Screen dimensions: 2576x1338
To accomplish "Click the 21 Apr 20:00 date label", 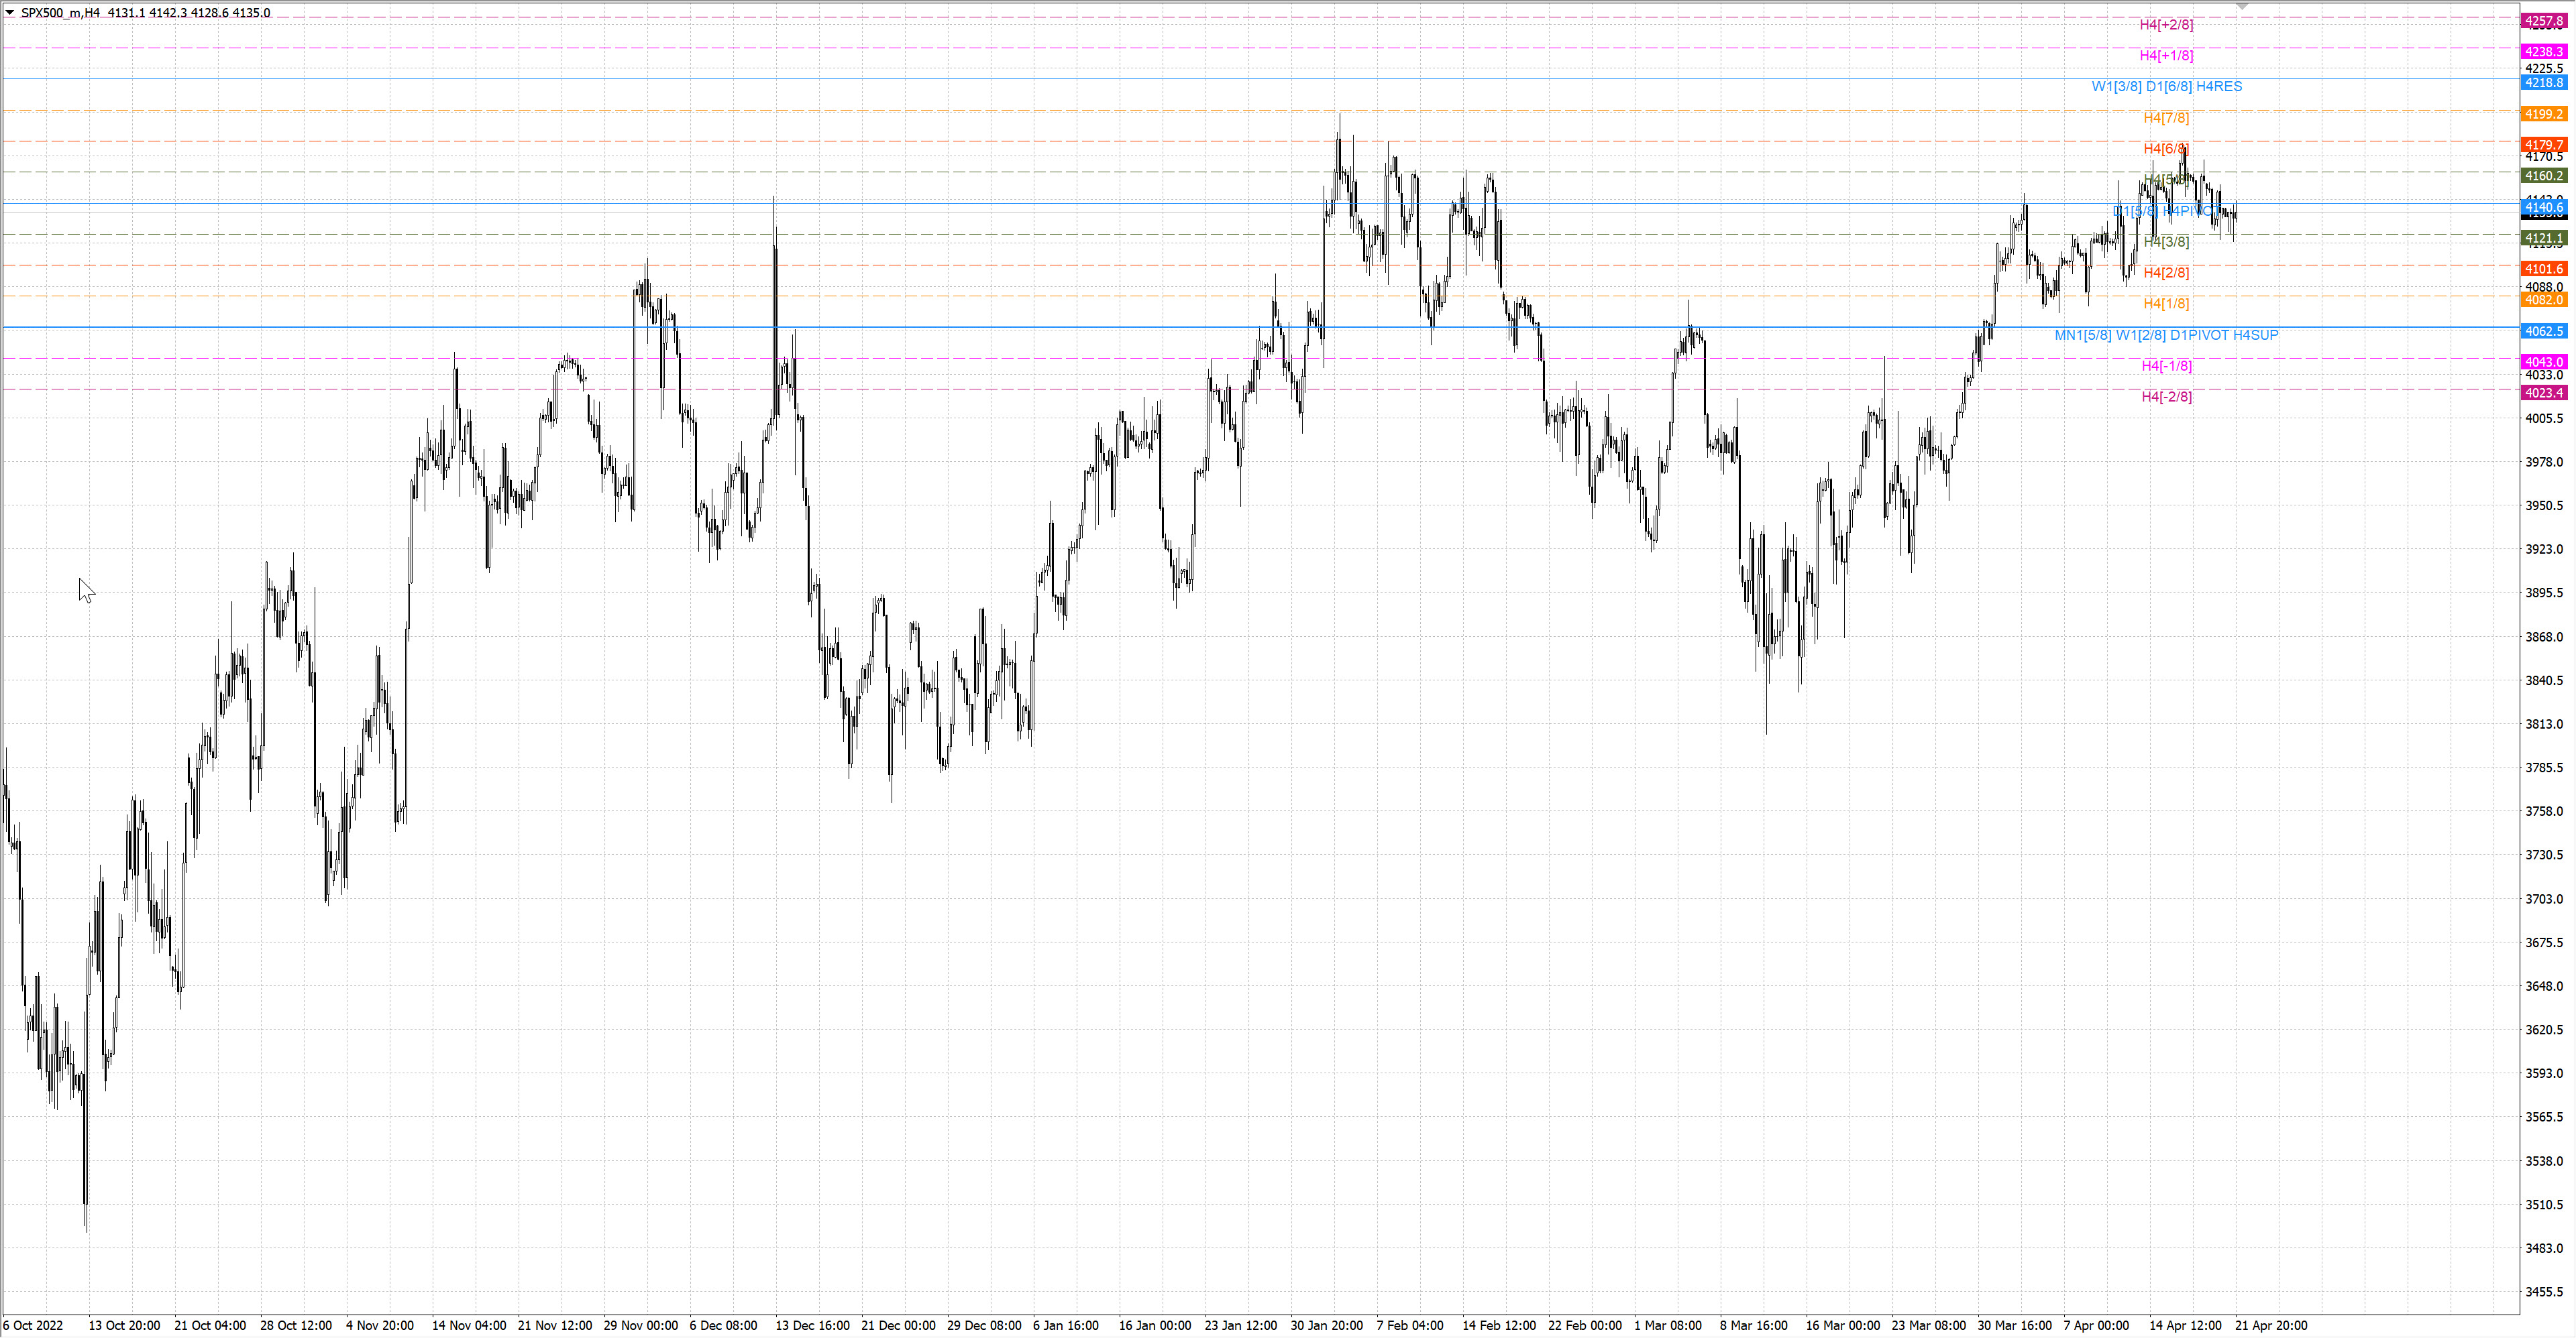I will point(2271,1325).
